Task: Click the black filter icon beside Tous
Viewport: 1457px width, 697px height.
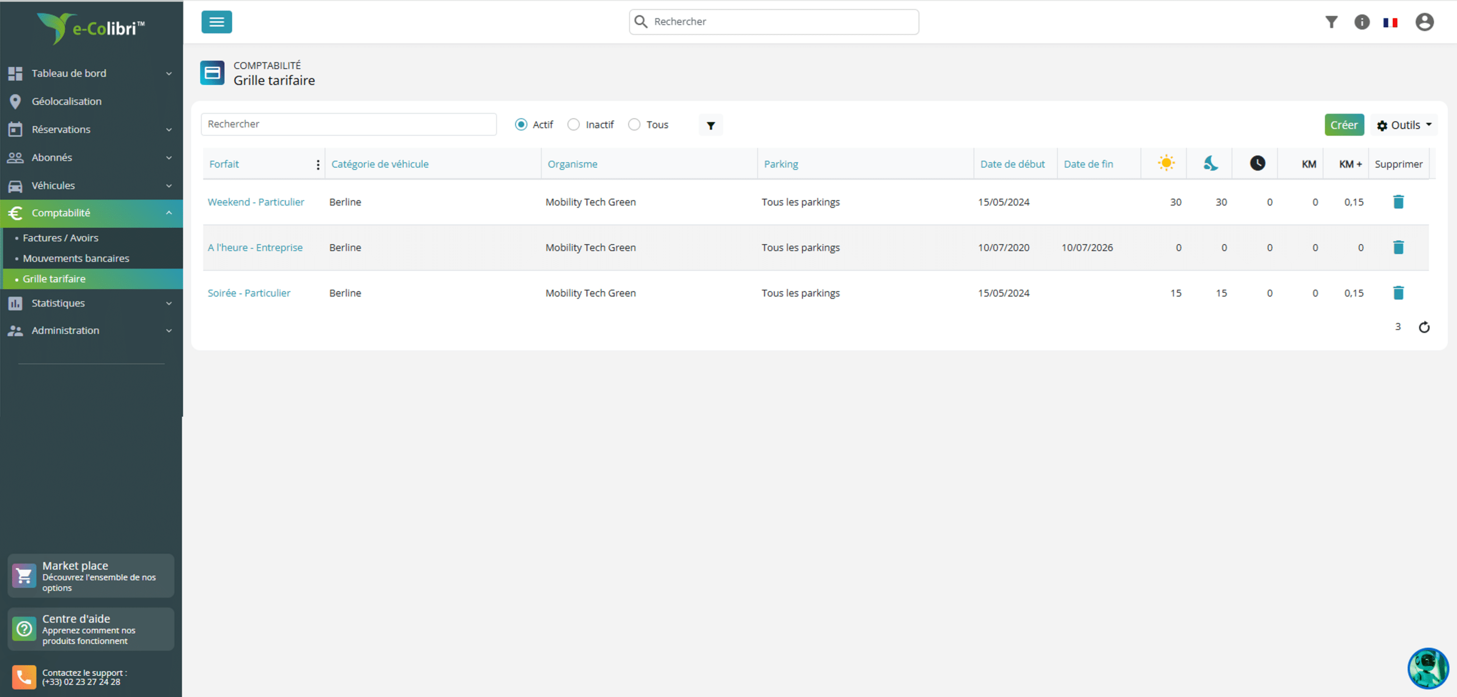Action: coord(710,125)
